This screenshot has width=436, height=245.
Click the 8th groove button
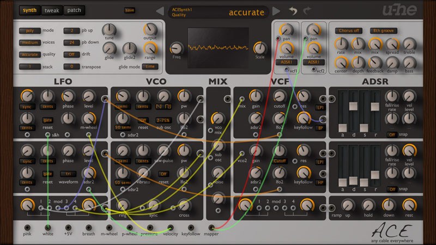(384, 30)
